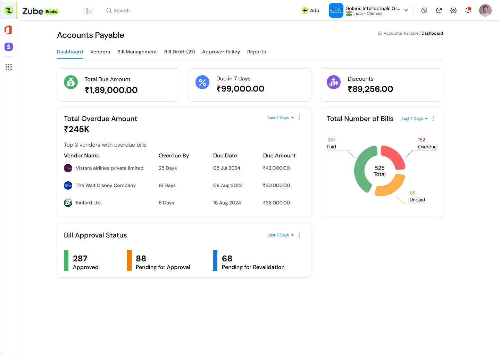Open The Walt Disney Company vendor
The image size is (500, 355).
pyautogui.click(x=106, y=185)
